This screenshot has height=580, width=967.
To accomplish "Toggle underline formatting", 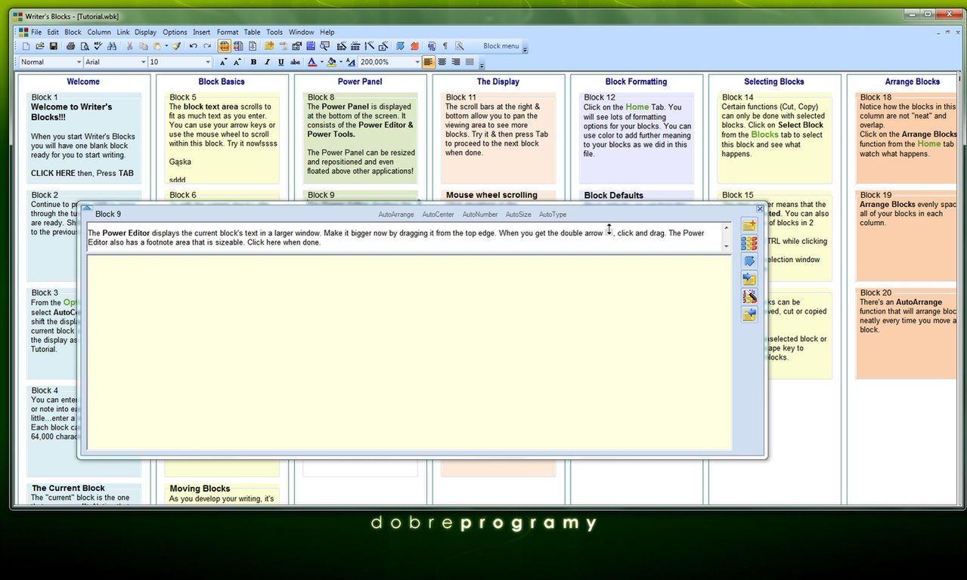I will (x=281, y=62).
